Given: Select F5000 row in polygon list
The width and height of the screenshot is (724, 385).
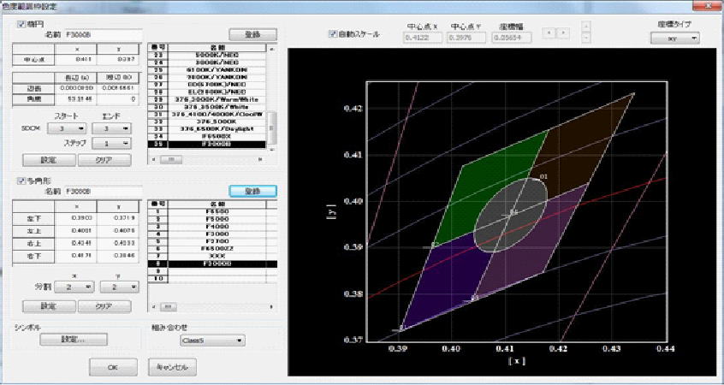Looking at the screenshot, I should 212,219.
